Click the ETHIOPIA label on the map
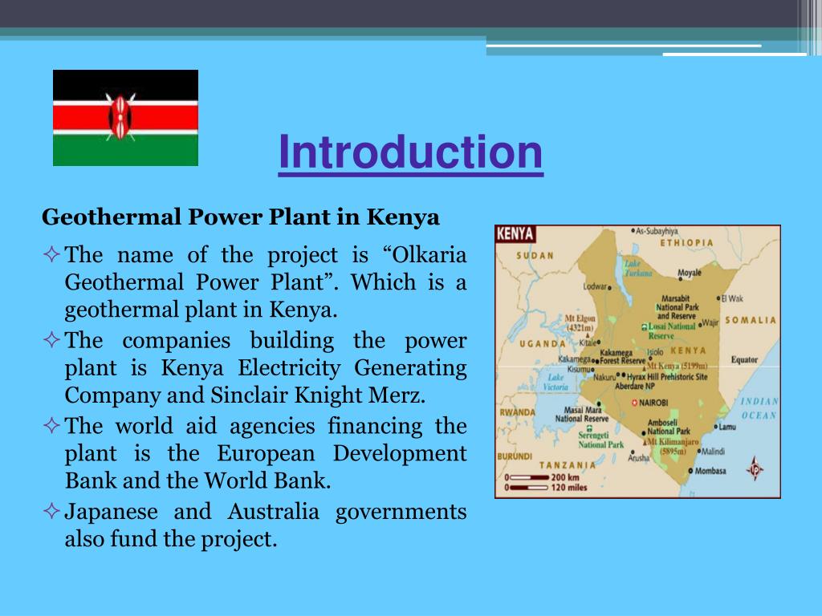 coord(687,243)
